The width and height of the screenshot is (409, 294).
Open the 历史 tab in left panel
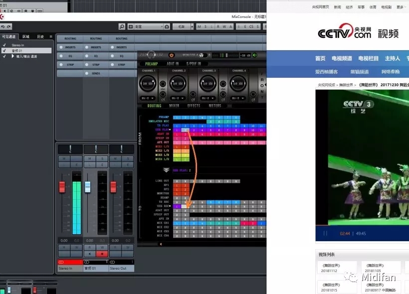(x=40, y=36)
